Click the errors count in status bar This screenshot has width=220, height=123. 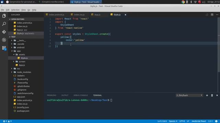(5, 121)
